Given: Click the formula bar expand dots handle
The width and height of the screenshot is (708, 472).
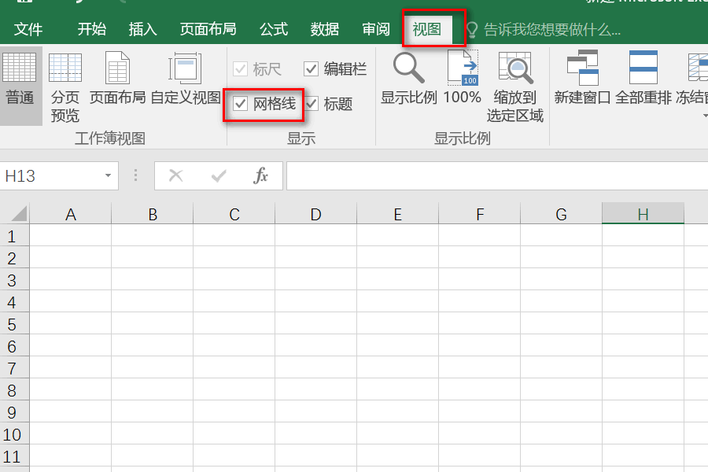Looking at the screenshot, I should 135,175.
